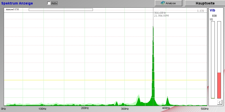Click the Spektrum Anzeige title
Screen dimensions: 225x112
pos(17,3)
